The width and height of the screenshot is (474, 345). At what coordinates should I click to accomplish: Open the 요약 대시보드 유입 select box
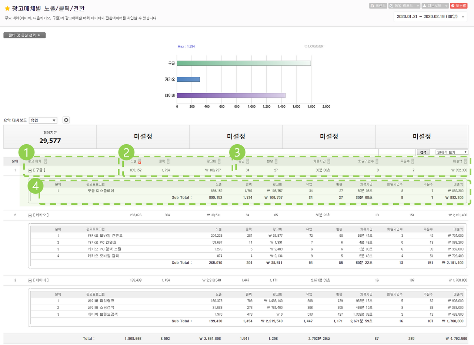point(43,120)
